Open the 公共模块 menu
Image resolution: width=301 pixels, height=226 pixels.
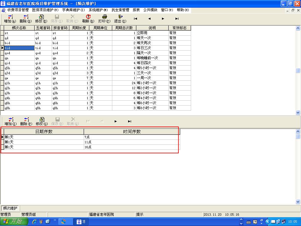150,10
